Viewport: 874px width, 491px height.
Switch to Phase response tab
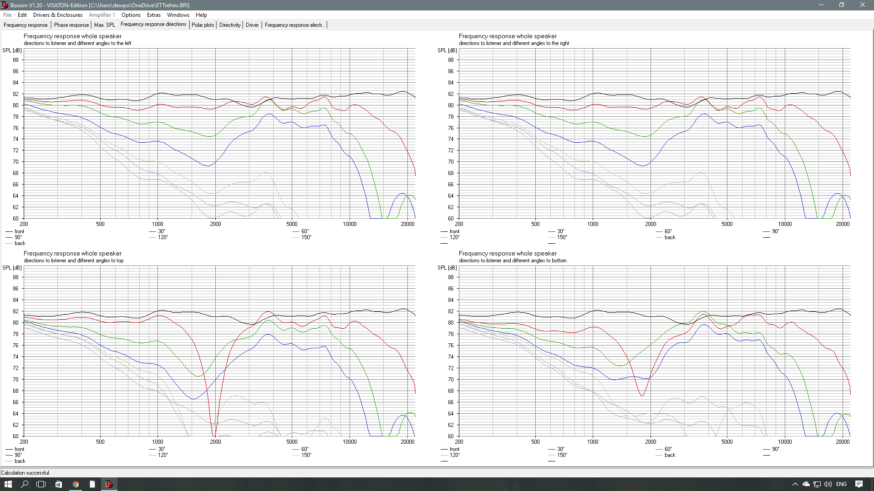(71, 25)
